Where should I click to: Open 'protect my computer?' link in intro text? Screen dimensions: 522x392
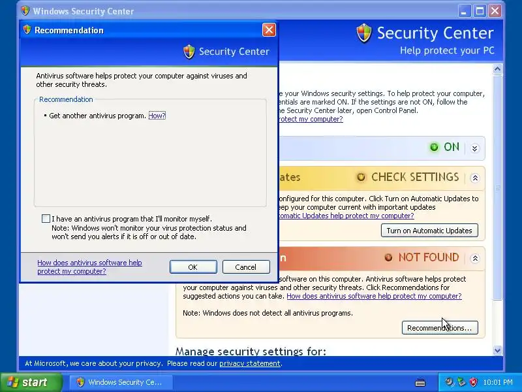point(311,119)
